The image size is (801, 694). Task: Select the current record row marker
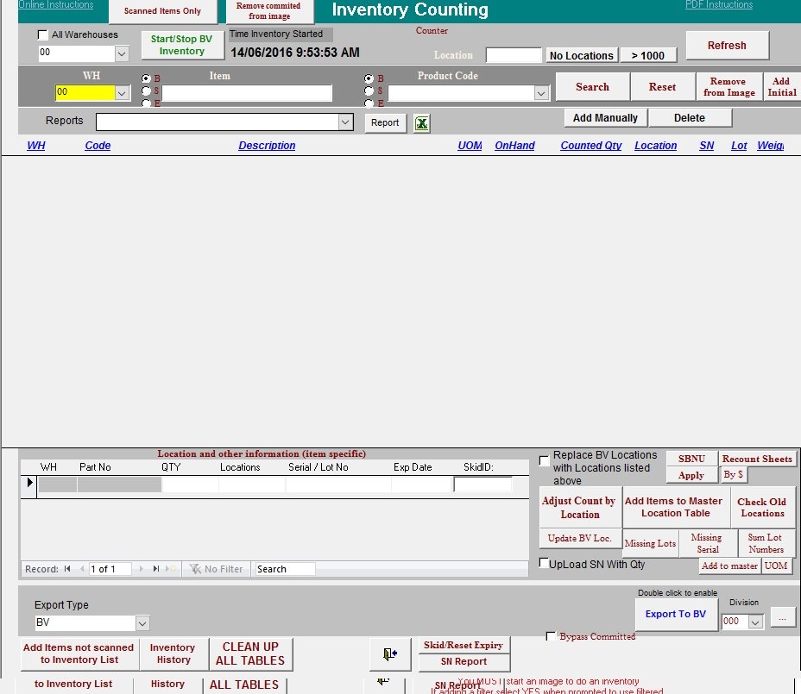[29, 483]
